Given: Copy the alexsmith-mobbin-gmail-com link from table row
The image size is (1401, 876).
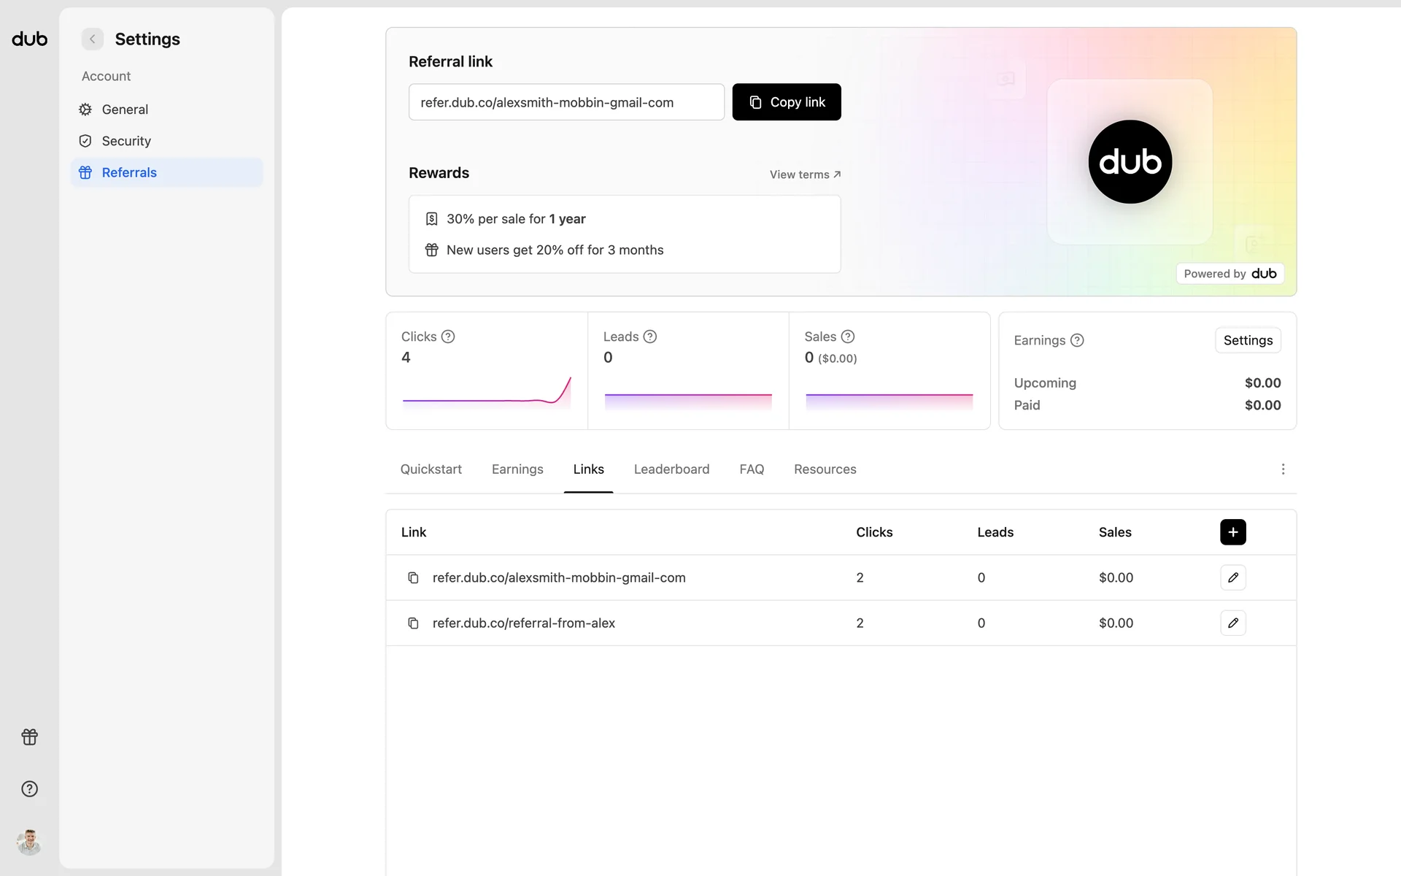Looking at the screenshot, I should click(413, 577).
